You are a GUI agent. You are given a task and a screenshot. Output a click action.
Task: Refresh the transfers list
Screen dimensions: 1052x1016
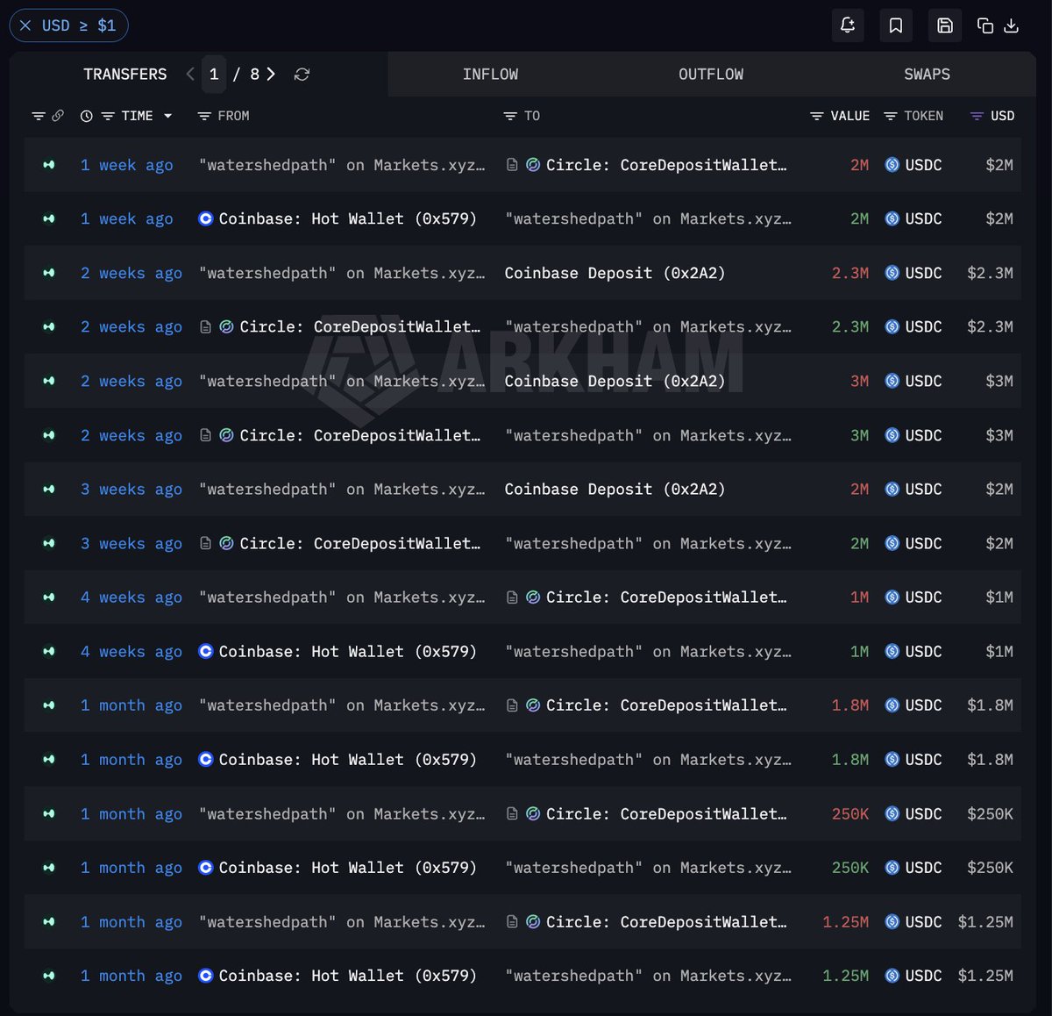pyautogui.click(x=302, y=75)
